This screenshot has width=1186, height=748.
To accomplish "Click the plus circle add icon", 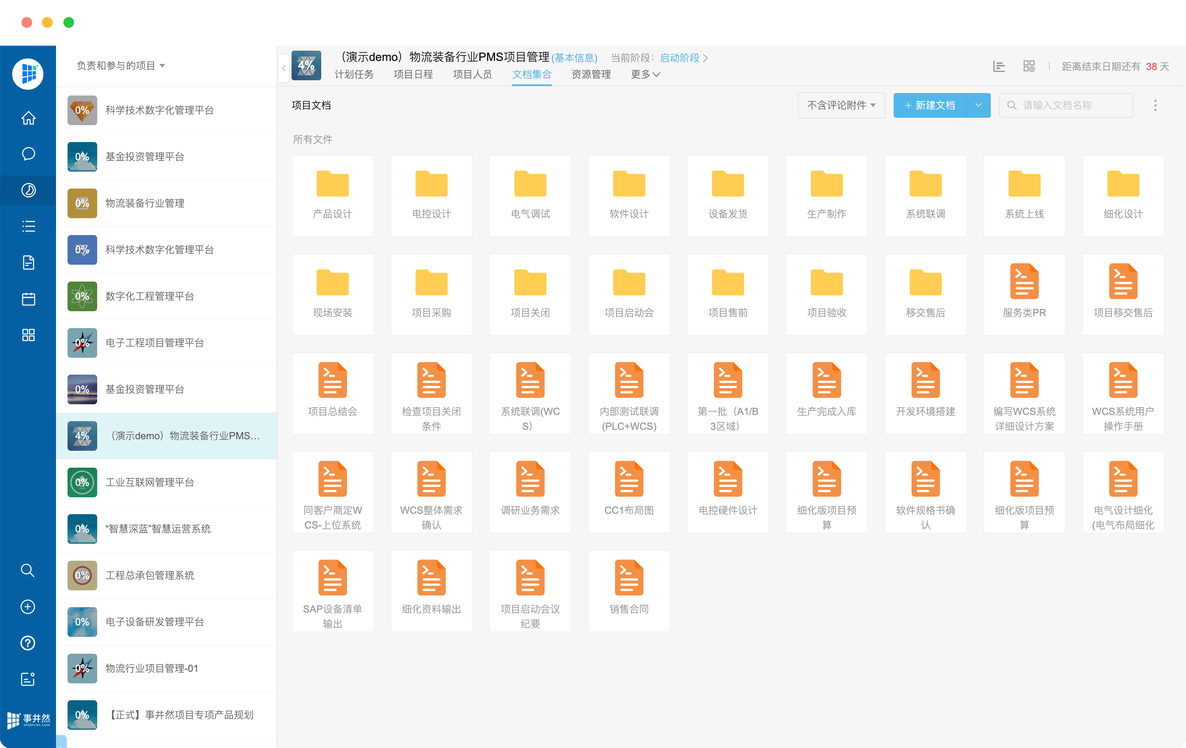I will 28,607.
